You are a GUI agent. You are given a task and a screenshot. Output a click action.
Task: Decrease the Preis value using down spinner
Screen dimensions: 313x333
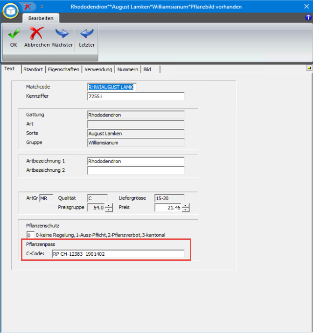(x=186, y=210)
